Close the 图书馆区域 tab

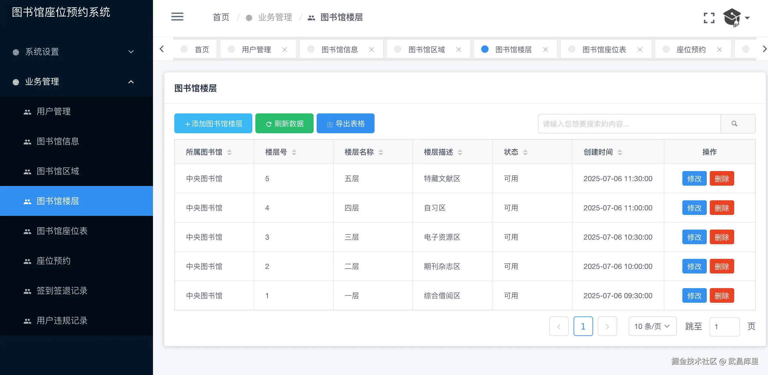(x=458, y=50)
